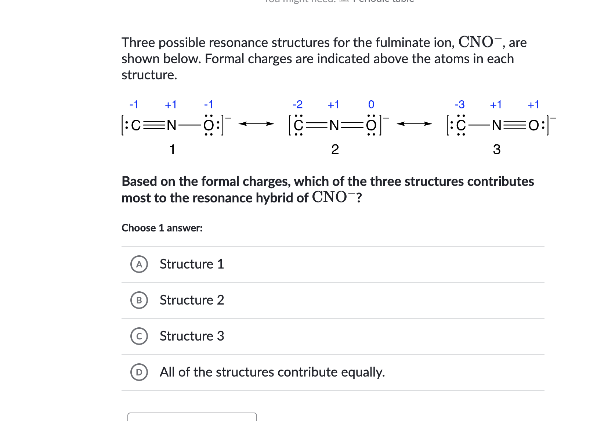Image resolution: width=597 pixels, height=421 pixels.
Task: Click the double-bonded C=N=O structure 2 diagram
Action: pyautogui.click(x=335, y=125)
